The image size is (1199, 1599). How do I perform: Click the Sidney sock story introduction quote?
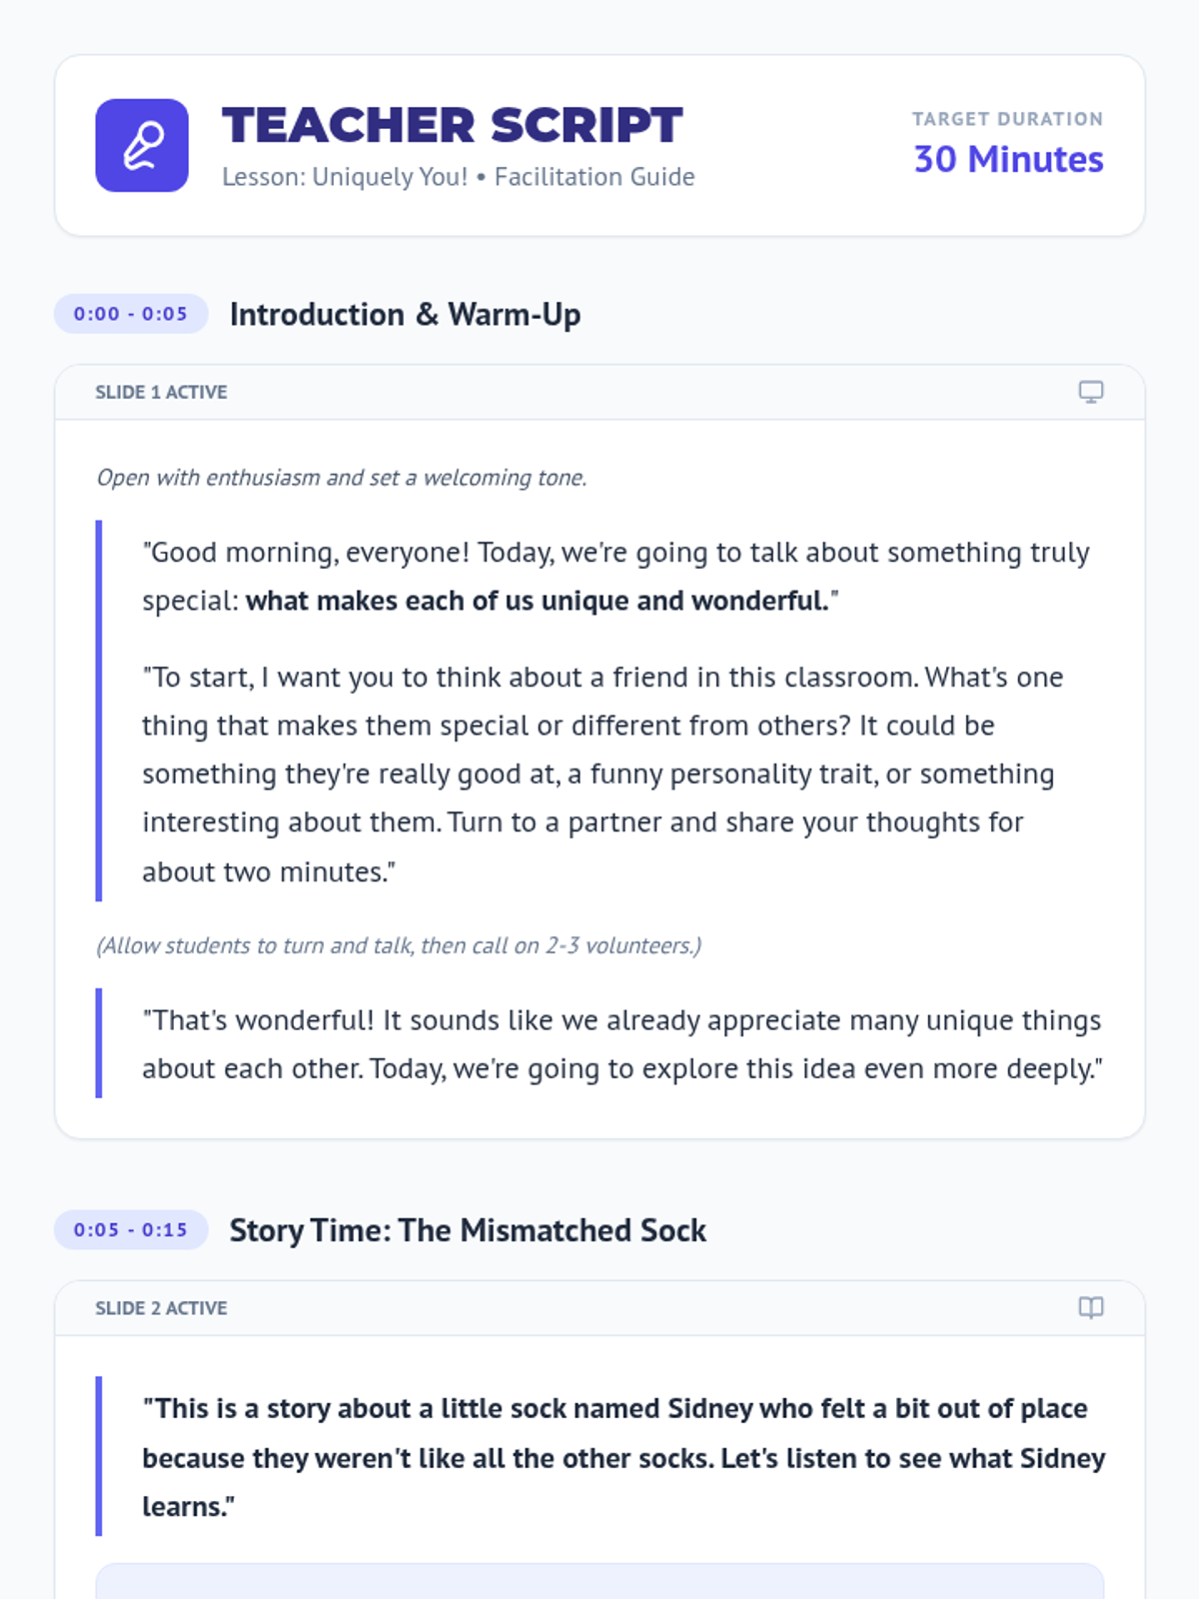621,1457
